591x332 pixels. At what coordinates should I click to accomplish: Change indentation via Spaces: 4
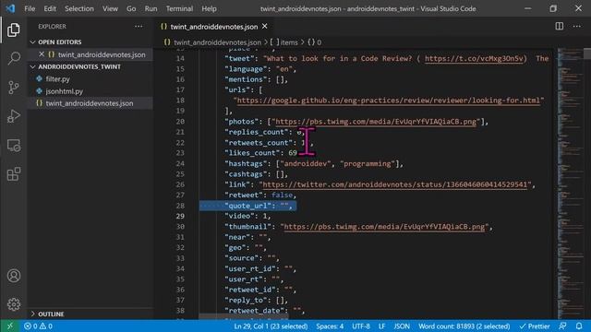(330, 326)
